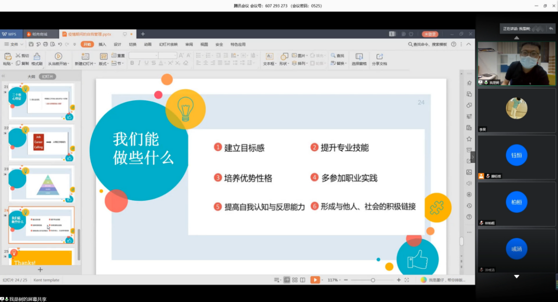The width and height of the screenshot is (558, 302).
Task: Click the Save icon in quick access toolbar
Action: tap(31, 44)
